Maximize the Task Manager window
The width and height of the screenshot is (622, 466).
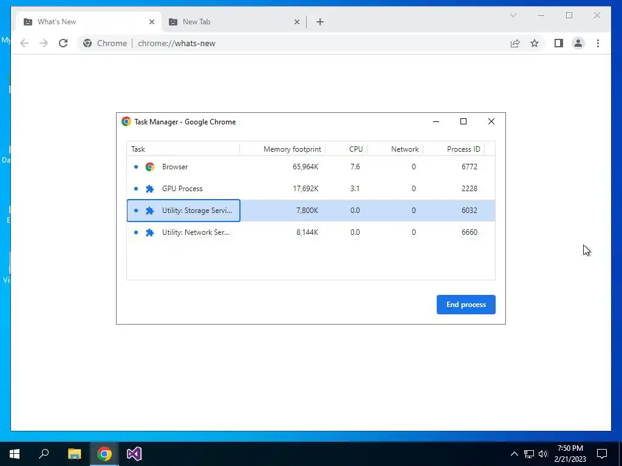coord(463,121)
